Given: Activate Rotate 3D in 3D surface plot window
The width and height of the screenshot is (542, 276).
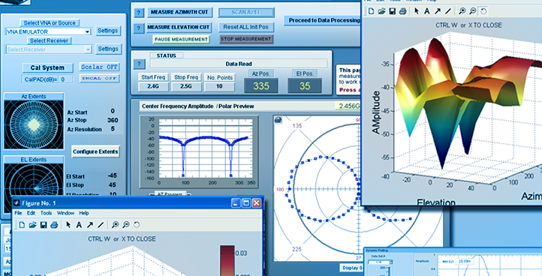Looking at the screenshot, I should click(483, 11).
